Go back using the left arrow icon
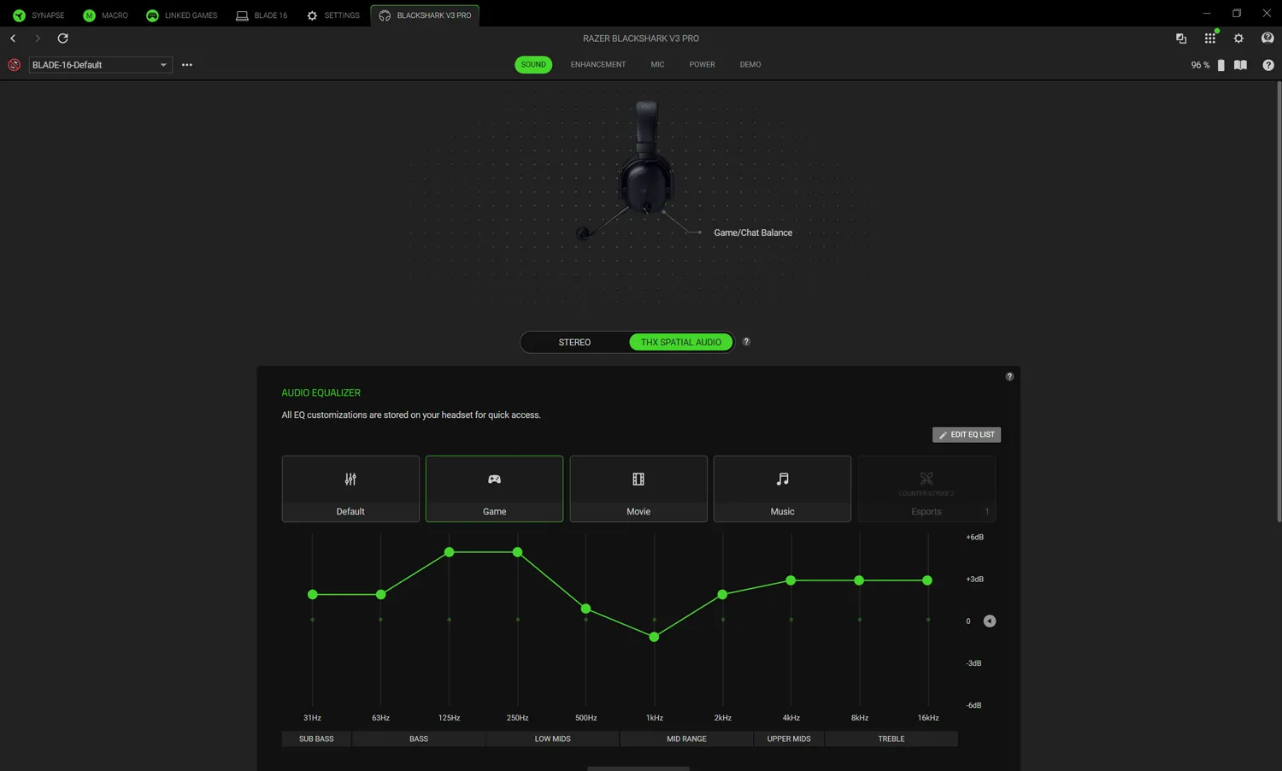This screenshot has width=1282, height=771. [13, 38]
